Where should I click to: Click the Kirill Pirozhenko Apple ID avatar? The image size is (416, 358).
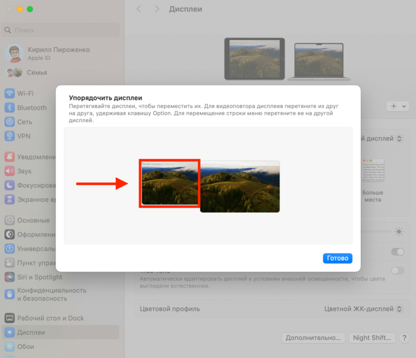pos(13,53)
